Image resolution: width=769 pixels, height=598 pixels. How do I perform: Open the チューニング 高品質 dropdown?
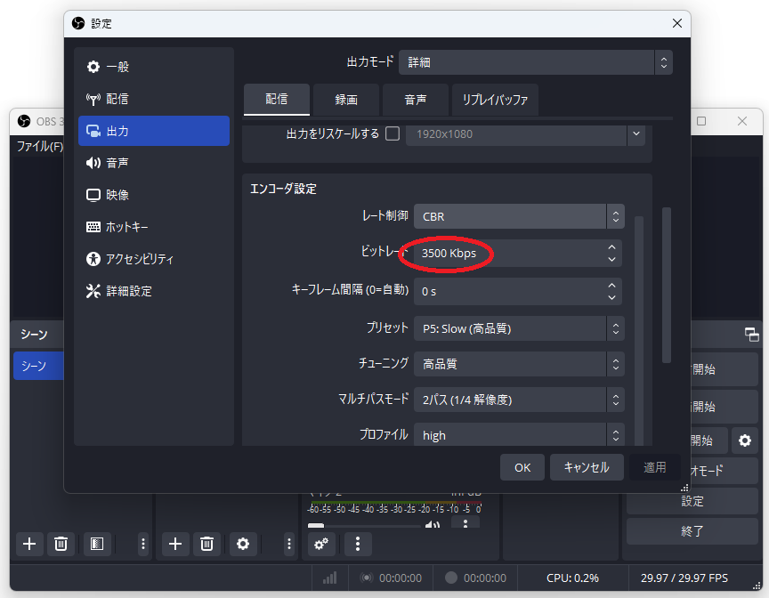point(519,364)
